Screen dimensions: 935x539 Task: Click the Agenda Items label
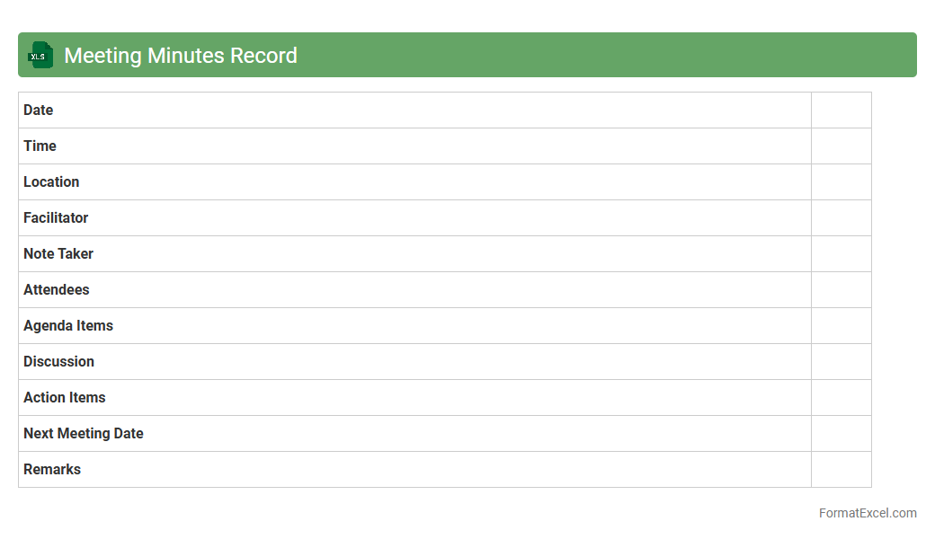point(68,326)
